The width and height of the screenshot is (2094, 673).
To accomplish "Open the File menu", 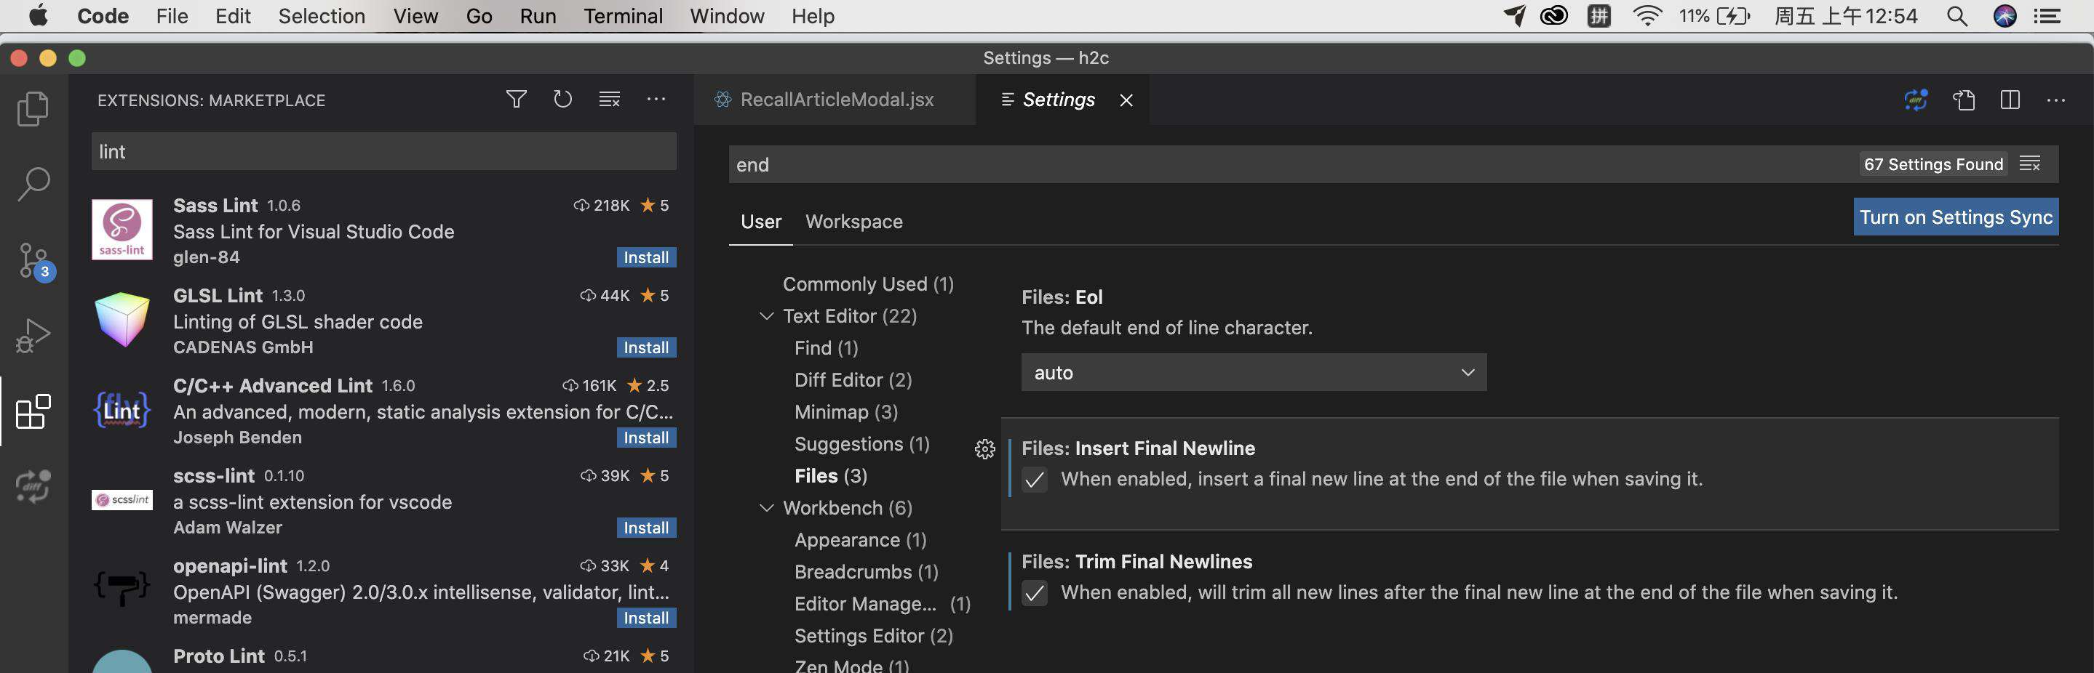I will (172, 16).
